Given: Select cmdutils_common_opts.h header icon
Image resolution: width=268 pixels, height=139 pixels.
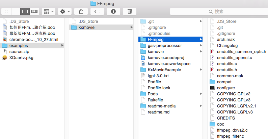Looking at the screenshot, I should pos(212,51).
